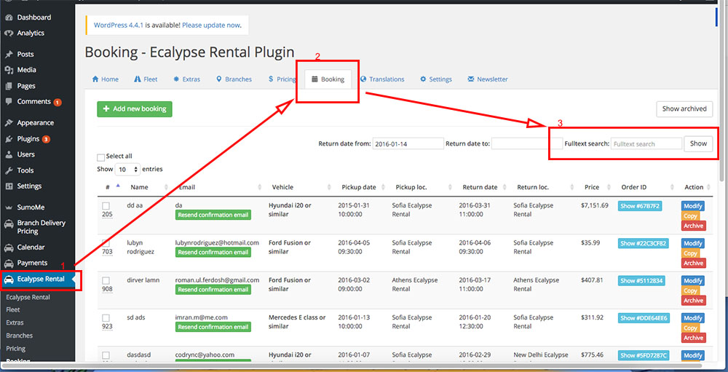
Task: Archive the dirver lamn booking
Action: pyautogui.click(x=694, y=301)
